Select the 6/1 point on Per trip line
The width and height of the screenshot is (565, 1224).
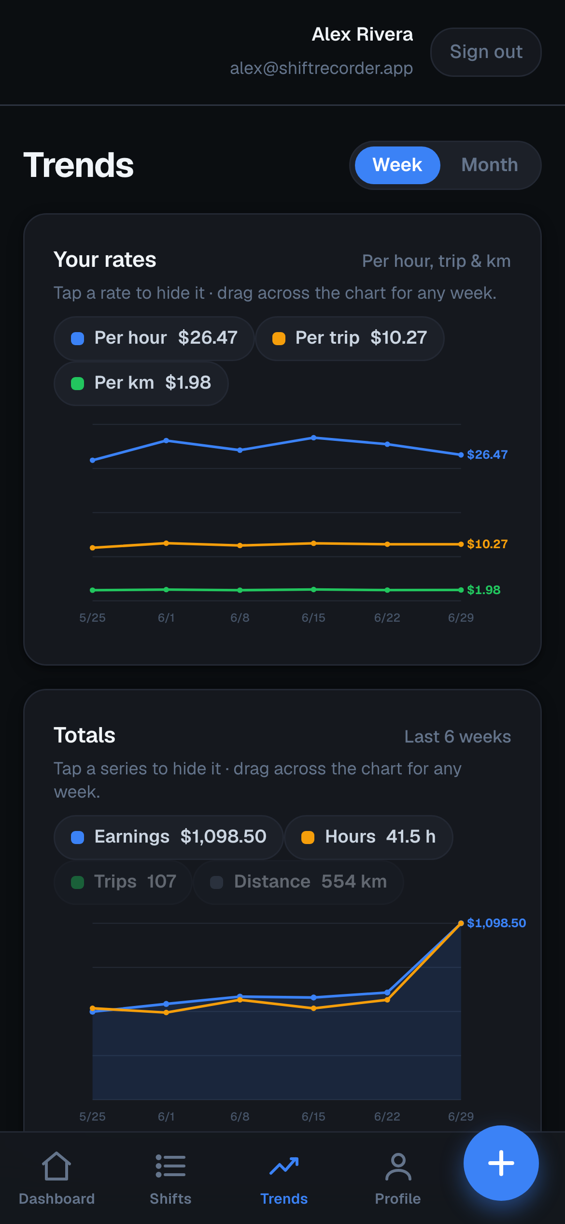(x=166, y=543)
